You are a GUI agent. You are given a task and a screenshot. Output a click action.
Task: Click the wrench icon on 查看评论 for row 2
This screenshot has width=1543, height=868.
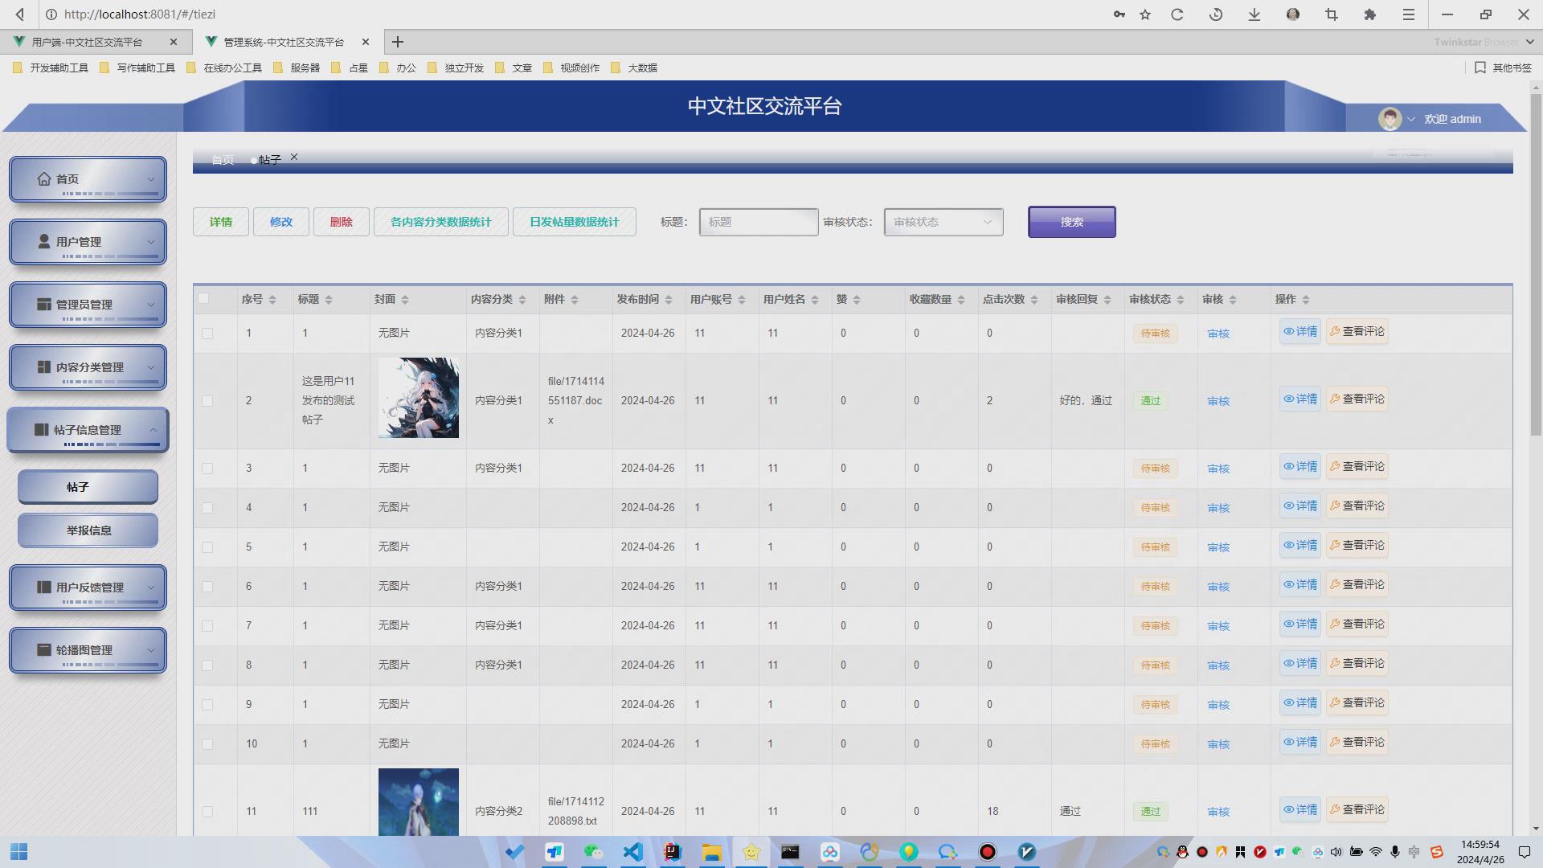pos(1335,398)
